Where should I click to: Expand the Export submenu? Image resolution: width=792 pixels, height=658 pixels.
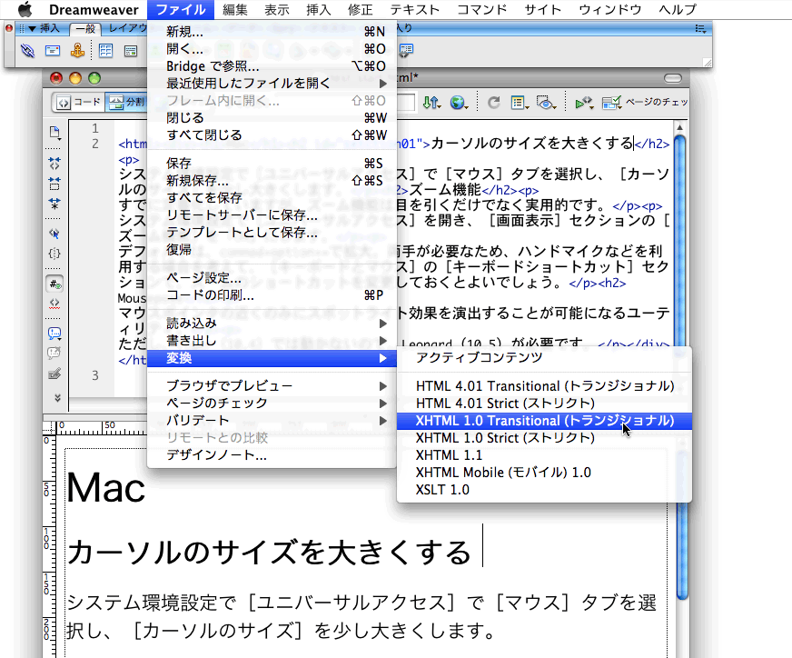tap(383, 341)
